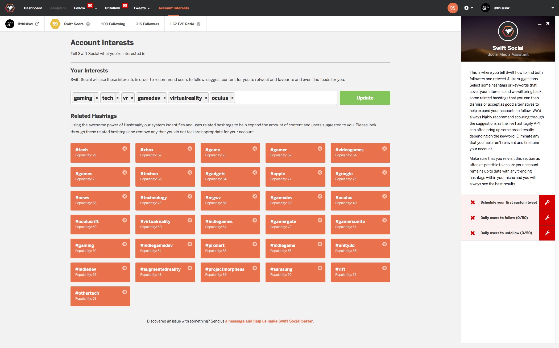Open the Tweets dropdown menu
559x348 pixels.
point(142,8)
